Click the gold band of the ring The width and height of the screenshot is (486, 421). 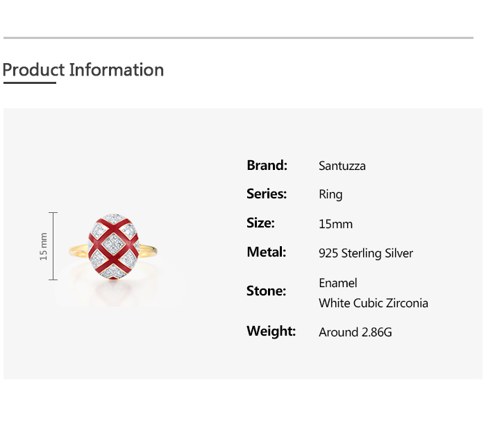point(78,250)
